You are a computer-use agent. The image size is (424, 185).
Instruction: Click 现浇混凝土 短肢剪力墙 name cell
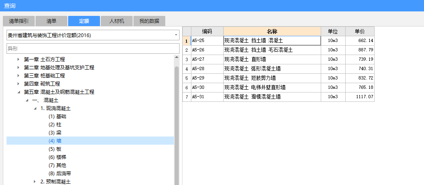272,78
